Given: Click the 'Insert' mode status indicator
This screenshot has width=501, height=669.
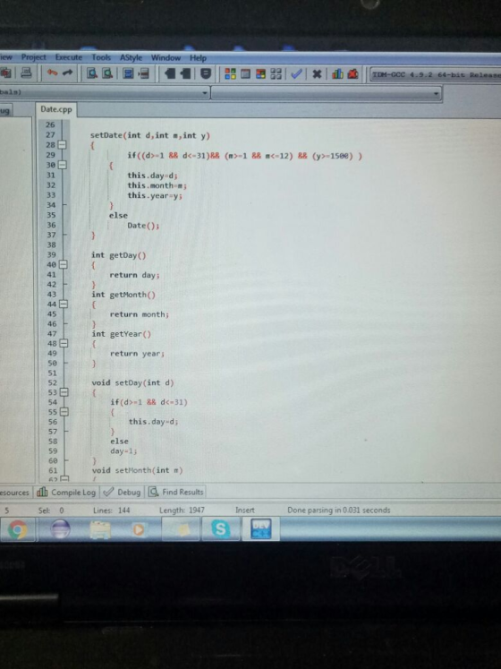Looking at the screenshot, I should click(245, 510).
